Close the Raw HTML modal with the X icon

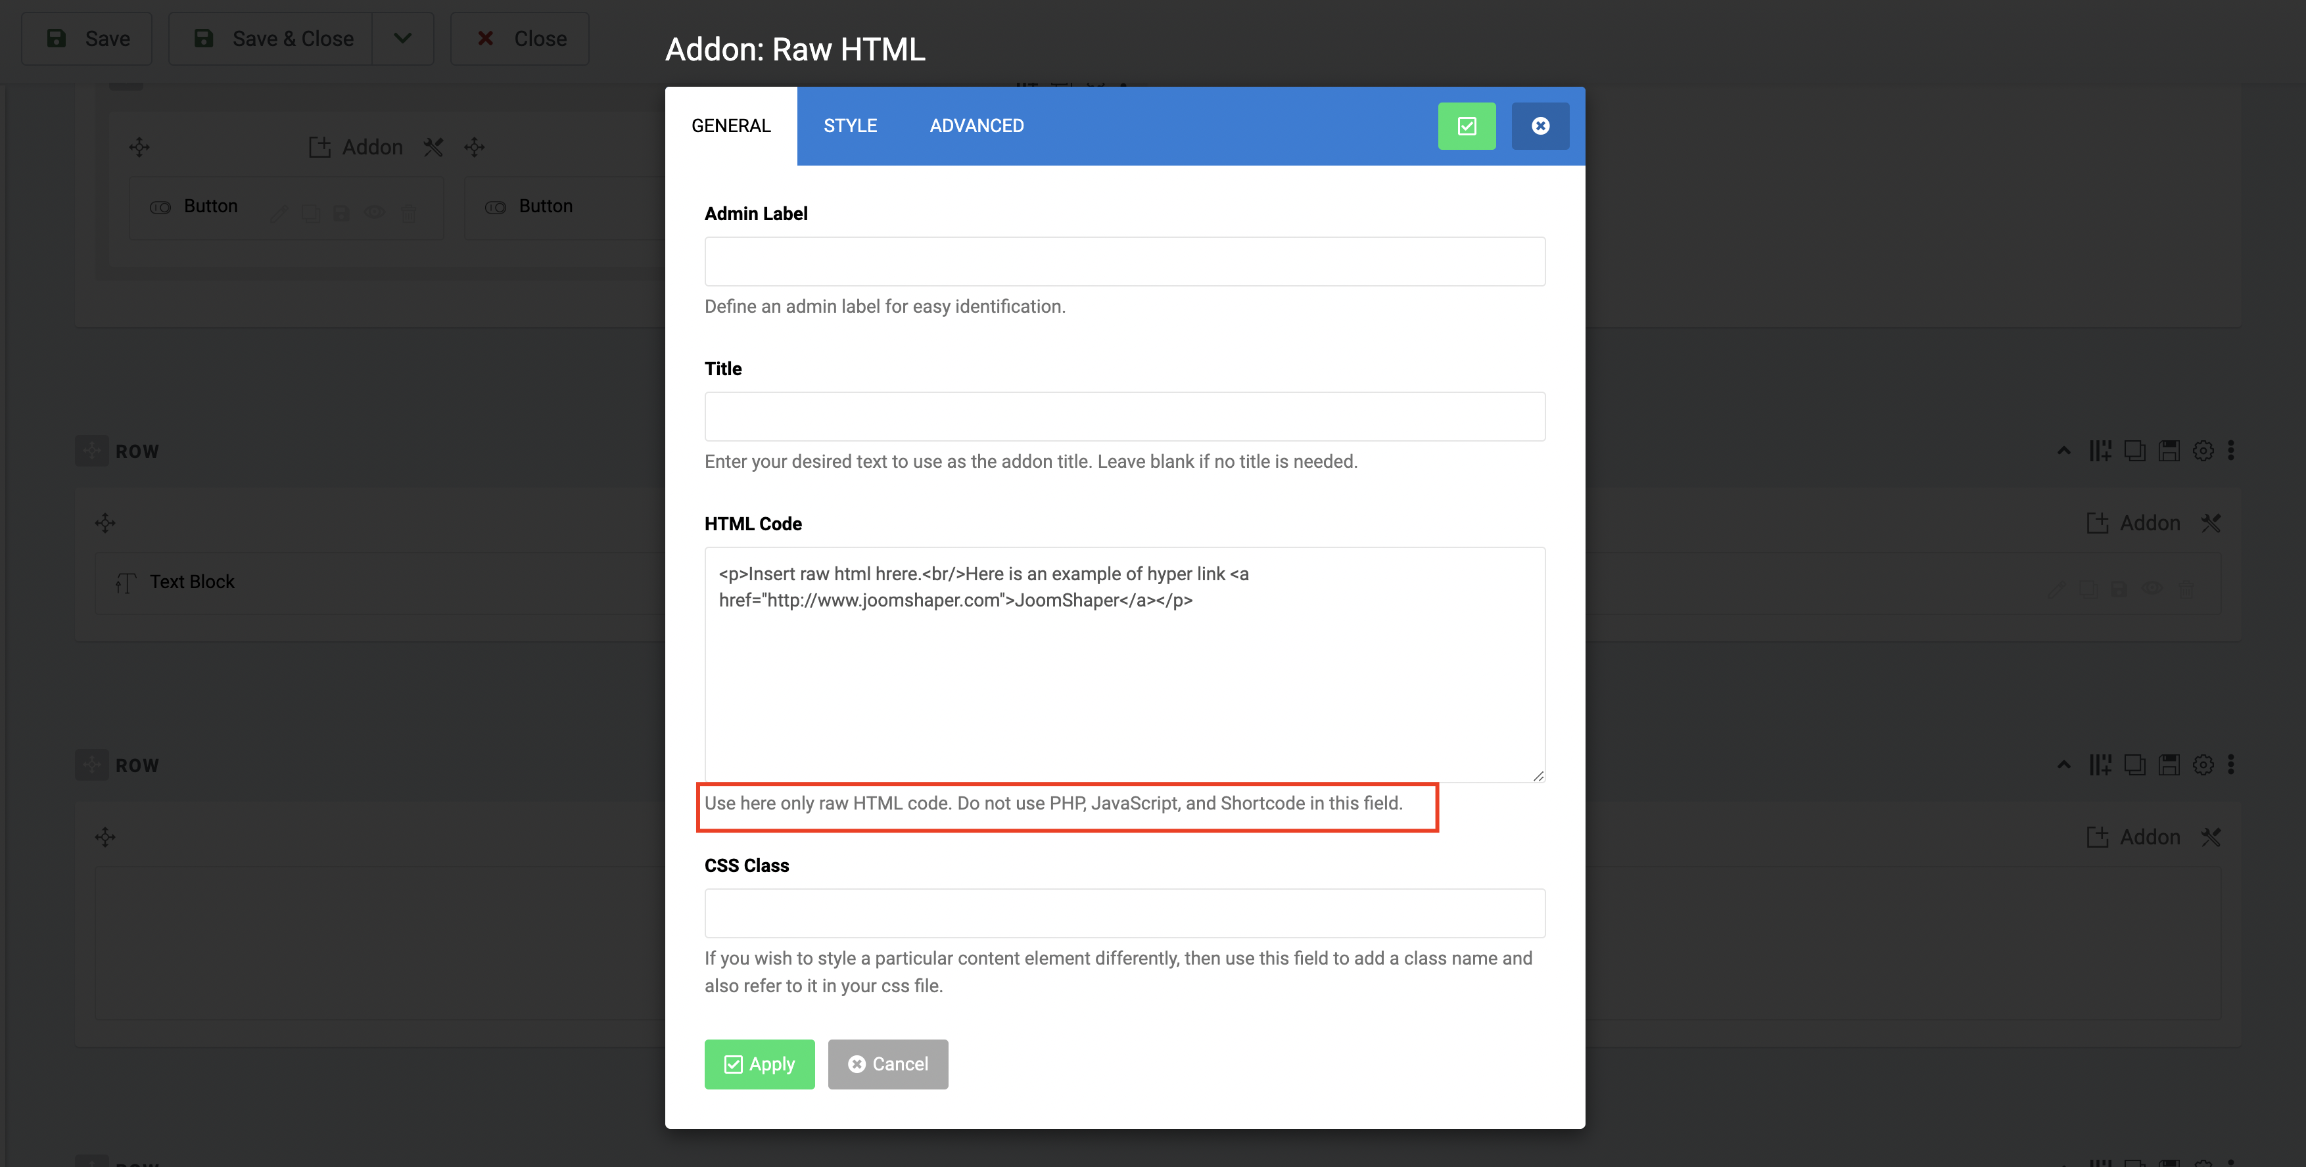click(x=1540, y=126)
